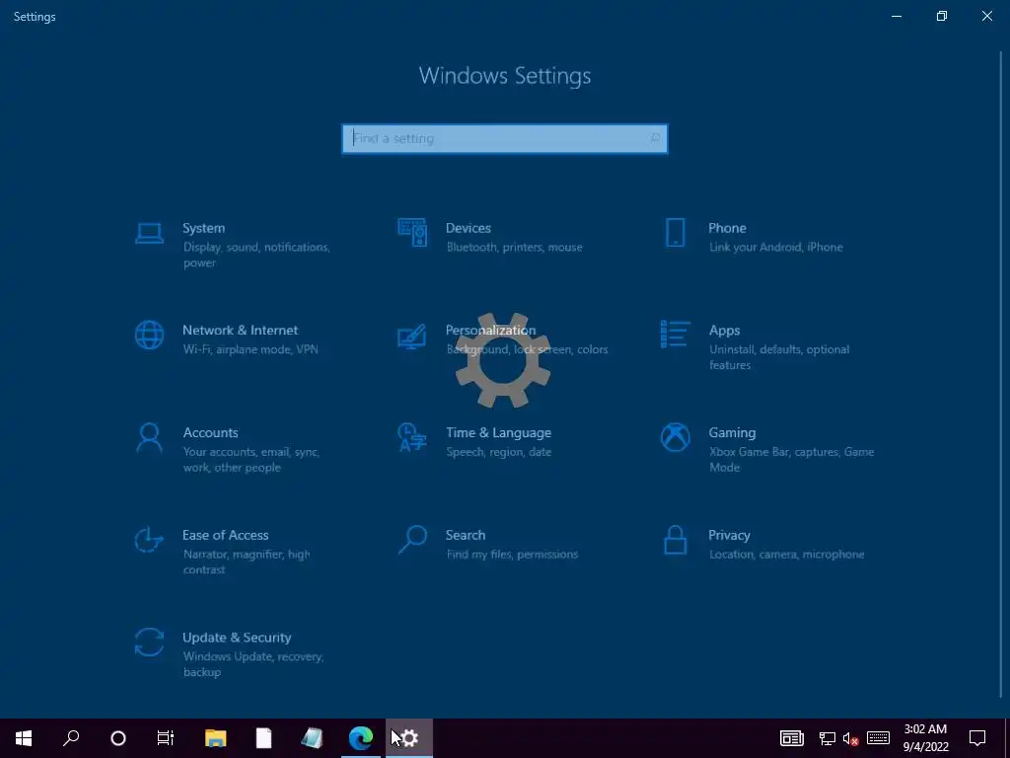1010x758 pixels.
Task: Open the notepad-style app on the taskbar
Action: pos(312,738)
